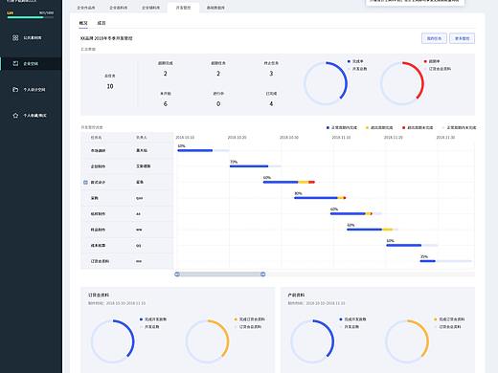Click the right handle of Gantt range slider

pyautogui.click(x=262, y=274)
